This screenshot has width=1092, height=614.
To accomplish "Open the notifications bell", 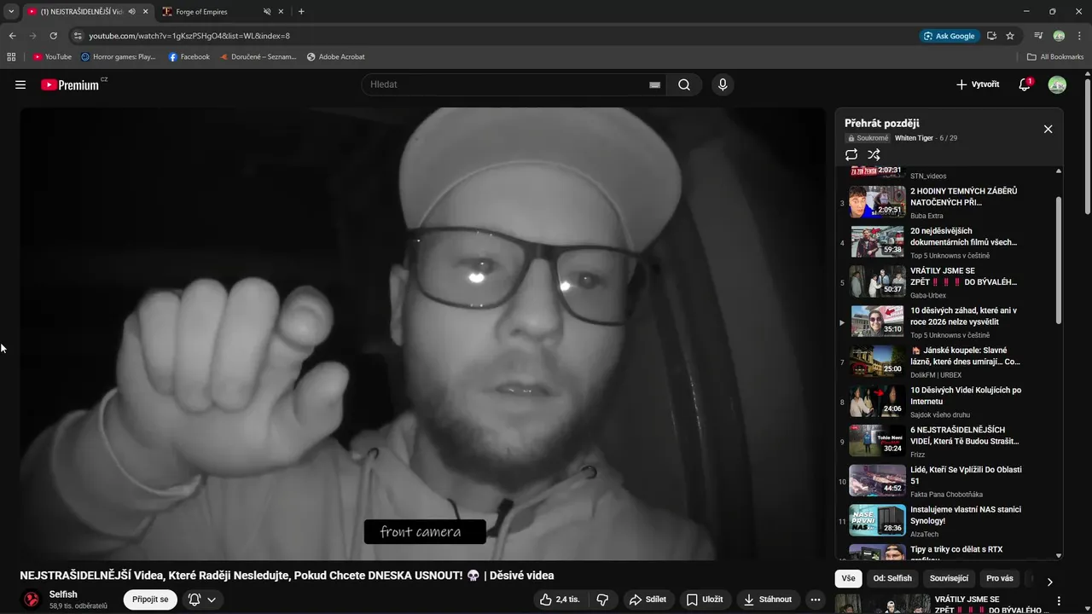I will click(1025, 84).
